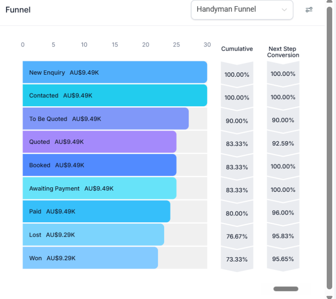Click the 80.00% cumulative value
The width and height of the screenshot is (336, 299).
[237, 213]
